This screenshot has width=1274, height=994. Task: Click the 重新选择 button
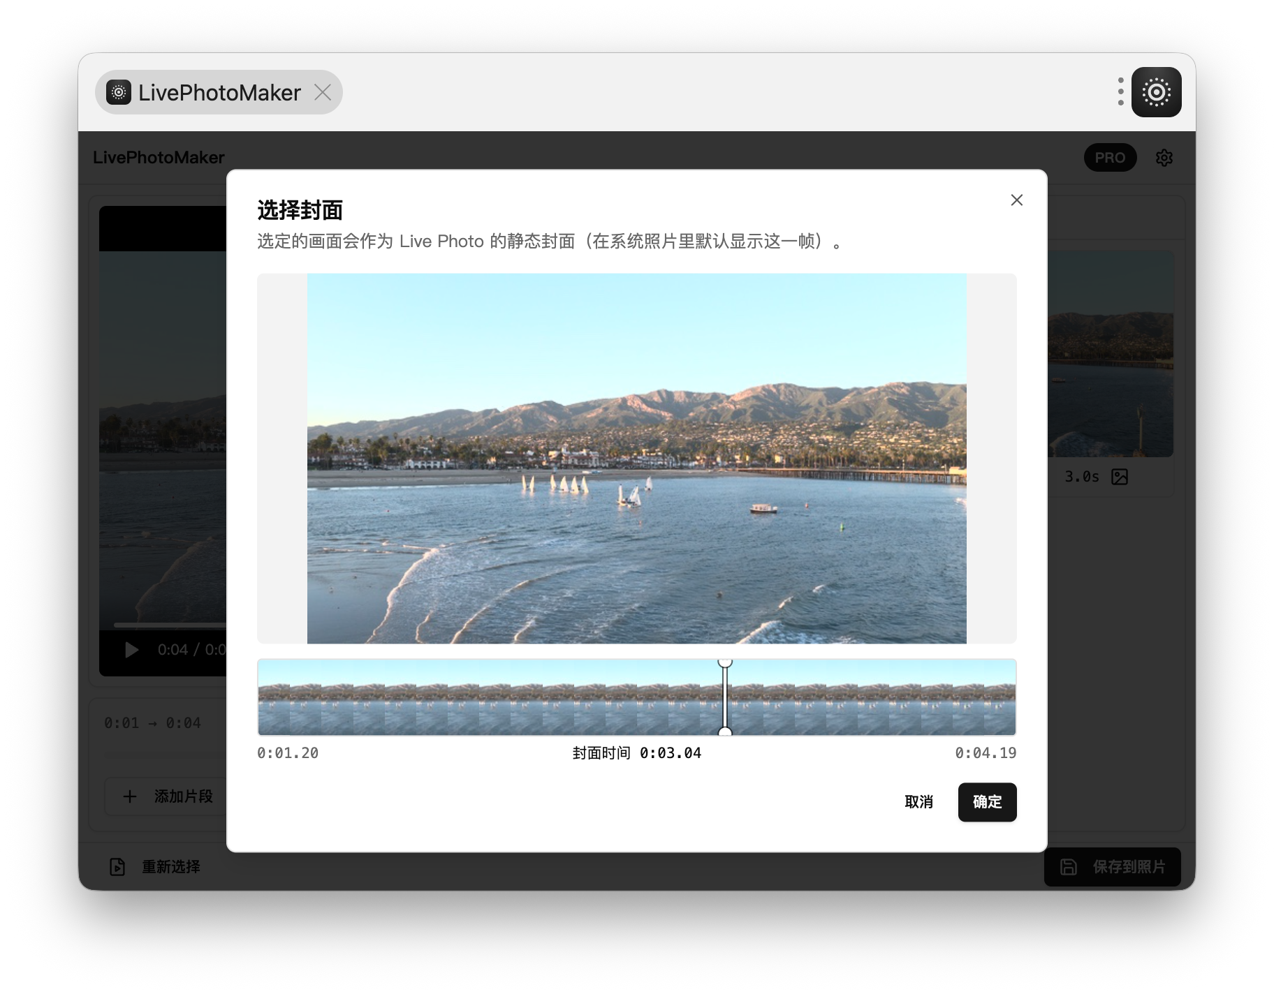(x=155, y=867)
